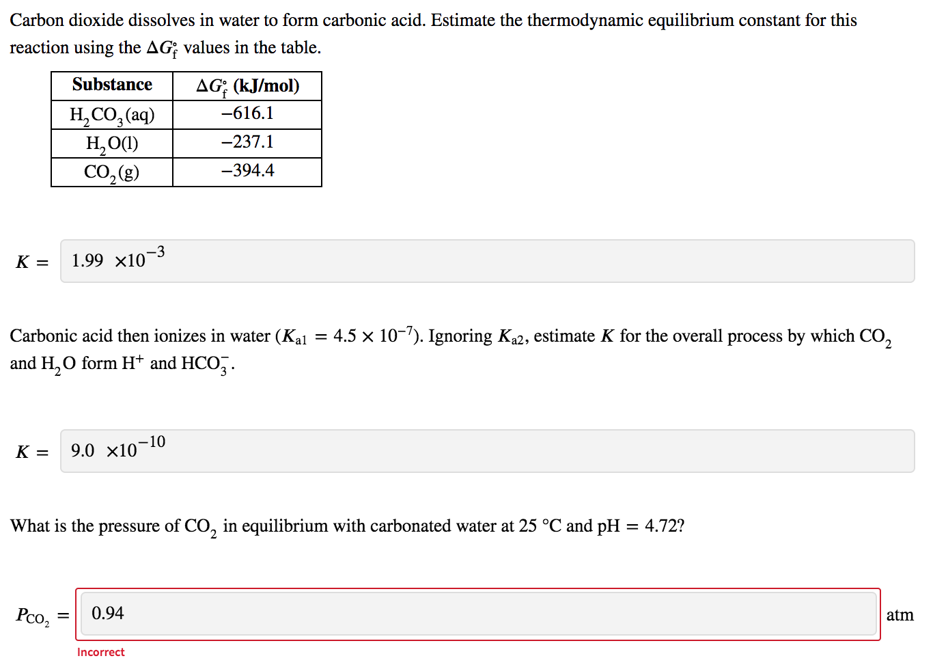Select the H2CO3(aq) table cell
Viewport: 933px width, 667px height.
[x=111, y=114]
